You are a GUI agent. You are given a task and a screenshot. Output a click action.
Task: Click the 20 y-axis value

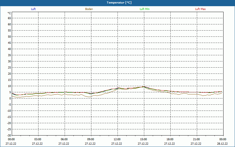[x=9, y=74]
